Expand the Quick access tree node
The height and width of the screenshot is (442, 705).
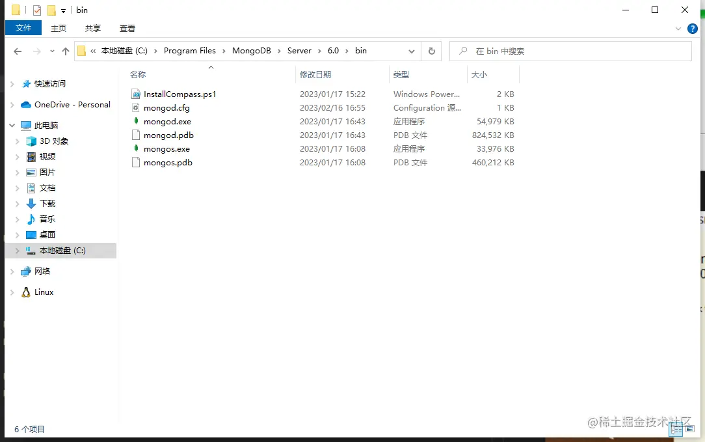tap(12, 84)
